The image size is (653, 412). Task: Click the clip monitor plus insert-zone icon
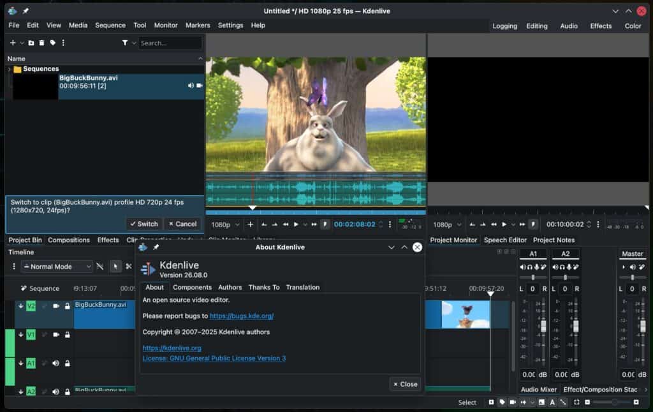click(x=250, y=224)
